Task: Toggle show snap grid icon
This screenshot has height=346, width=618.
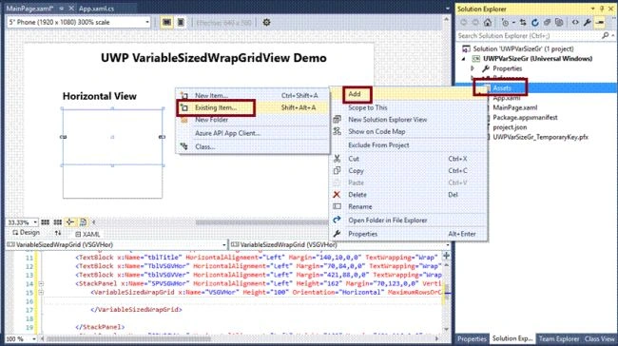Action: click(46, 222)
